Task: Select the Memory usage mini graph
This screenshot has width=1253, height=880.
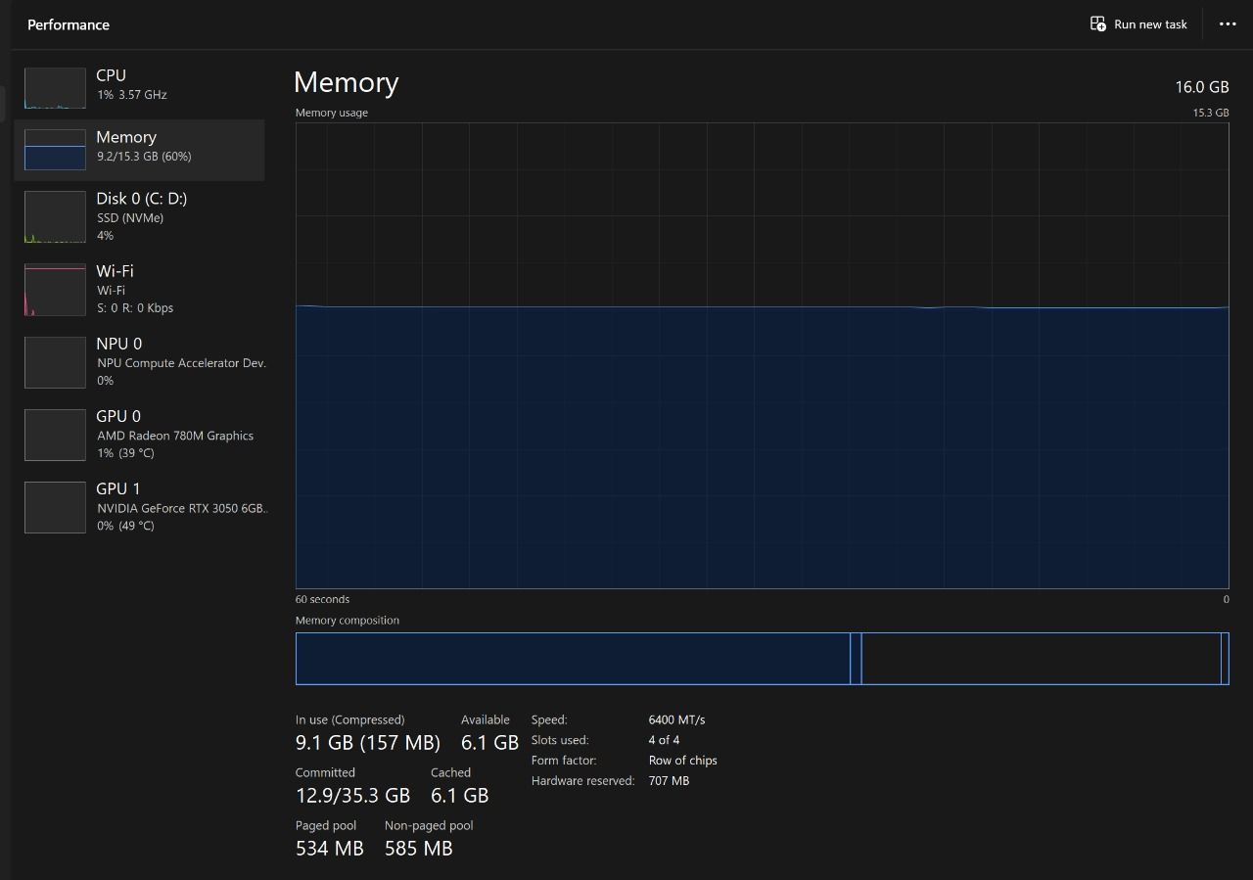Action: (x=55, y=150)
